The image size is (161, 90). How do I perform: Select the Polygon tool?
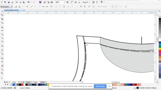pyautogui.click(x=2, y=41)
